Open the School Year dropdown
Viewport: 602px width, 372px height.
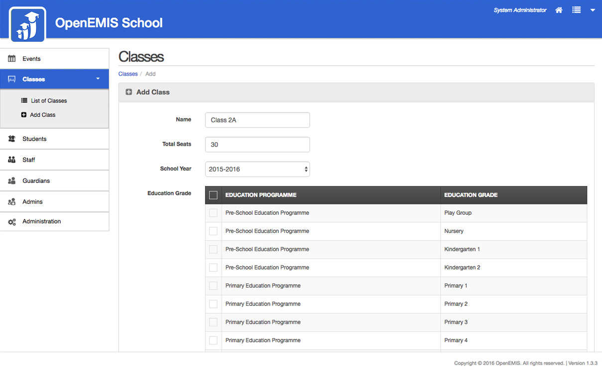point(257,169)
